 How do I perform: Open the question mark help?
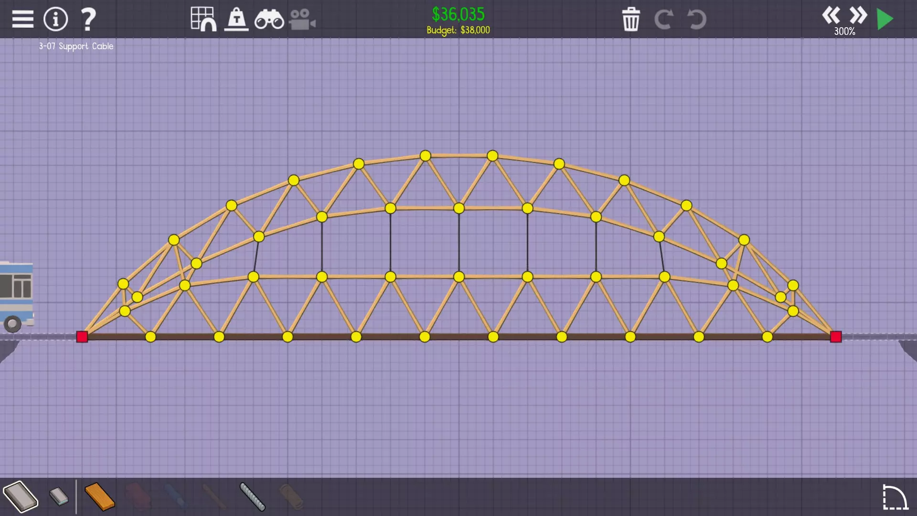[x=88, y=19]
